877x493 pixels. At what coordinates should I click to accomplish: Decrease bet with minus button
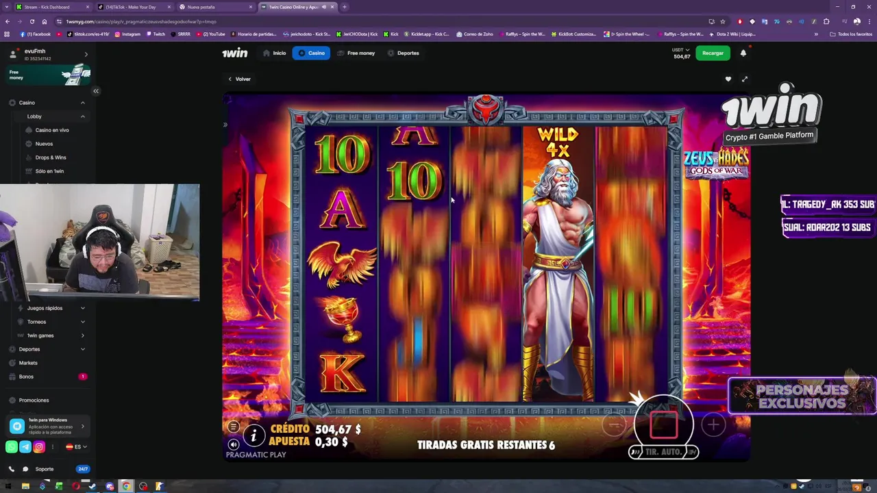(614, 425)
